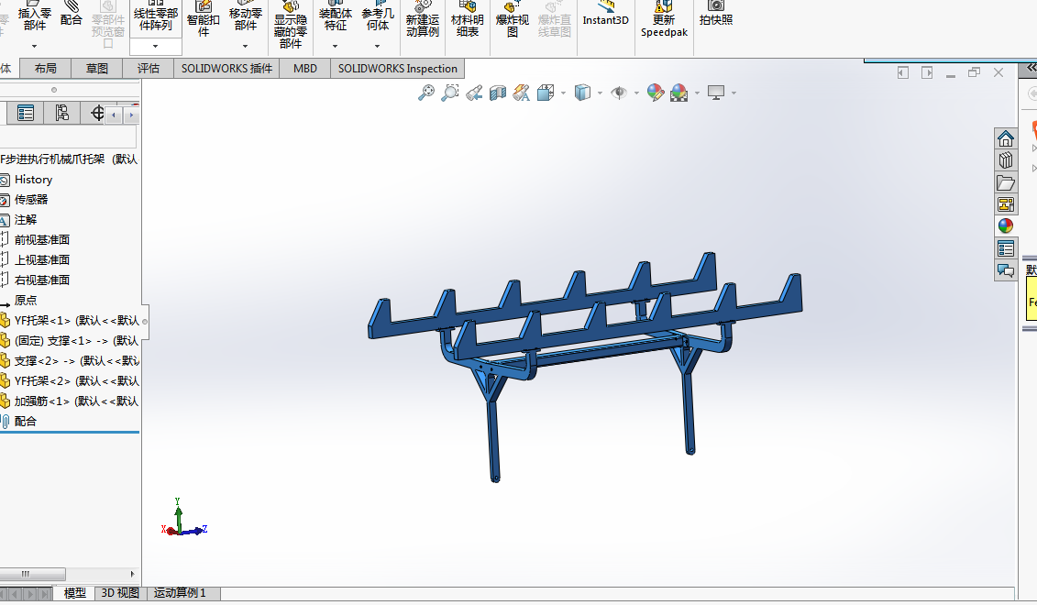Click the 配合 (Mate) toolbar button
The height and width of the screenshot is (605, 1037).
(x=71, y=13)
